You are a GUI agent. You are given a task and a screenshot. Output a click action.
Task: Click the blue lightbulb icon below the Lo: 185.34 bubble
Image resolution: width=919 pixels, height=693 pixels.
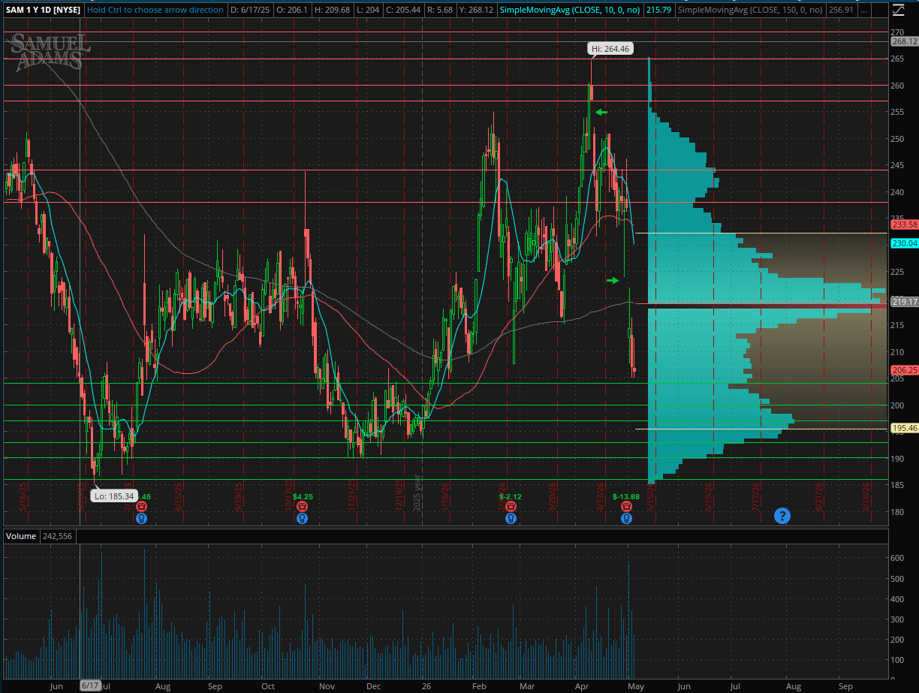(x=141, y=518)
